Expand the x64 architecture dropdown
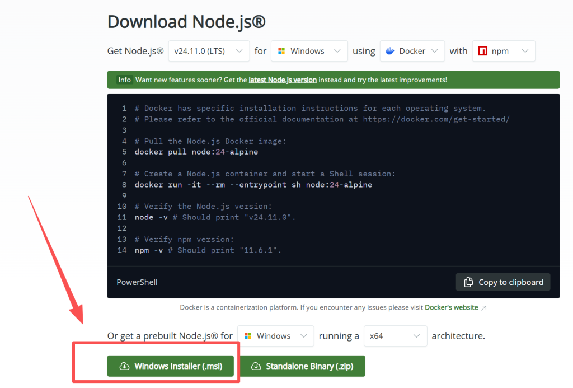Image resolution: width=573 pixels, height=388 pixels. (x=395, y=336)
